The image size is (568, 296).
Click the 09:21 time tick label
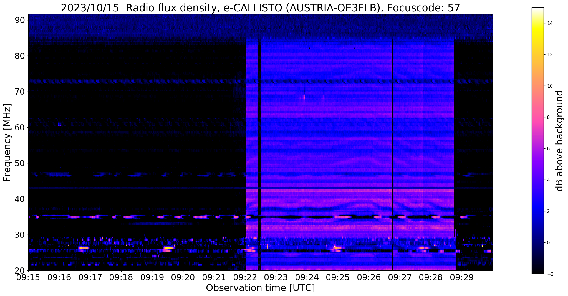[x=214, y=277]
